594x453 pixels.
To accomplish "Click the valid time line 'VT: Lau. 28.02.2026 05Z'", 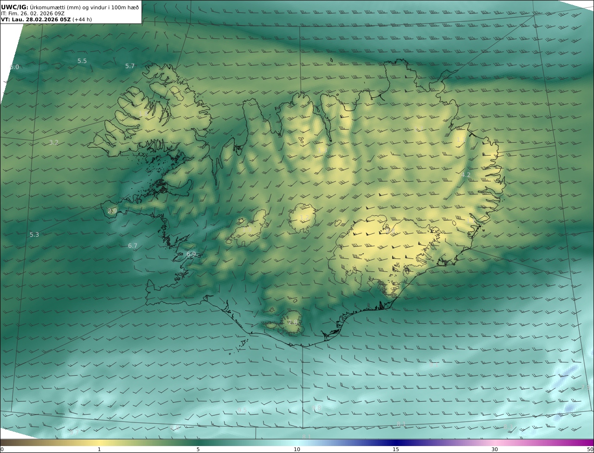I will (35, 19).
